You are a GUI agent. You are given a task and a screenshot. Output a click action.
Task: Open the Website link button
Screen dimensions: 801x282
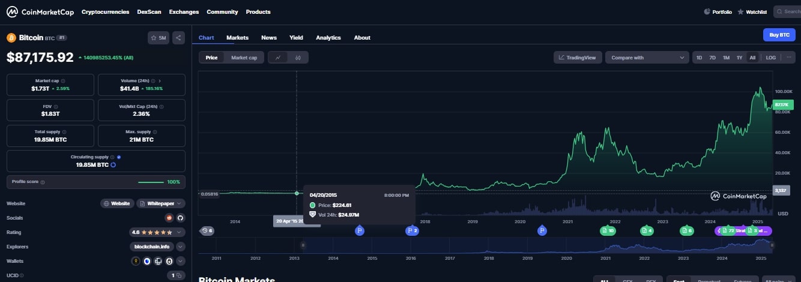[x=117, y=203]
